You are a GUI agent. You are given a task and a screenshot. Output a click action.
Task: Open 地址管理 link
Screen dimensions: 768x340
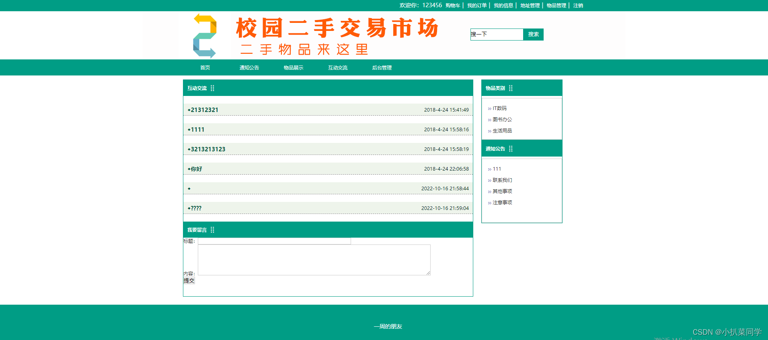pos(530,6)
